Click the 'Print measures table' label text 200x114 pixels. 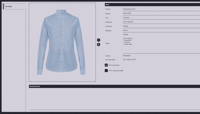click(116, 70)
